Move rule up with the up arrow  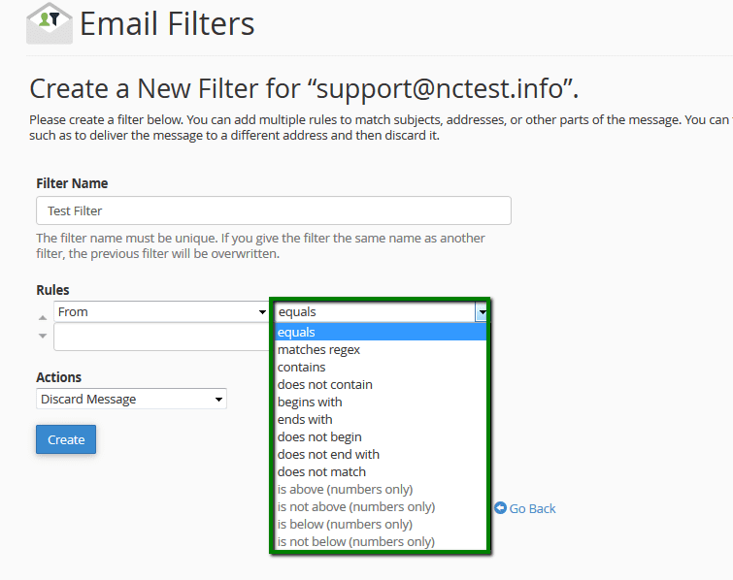tap(43, 317)
